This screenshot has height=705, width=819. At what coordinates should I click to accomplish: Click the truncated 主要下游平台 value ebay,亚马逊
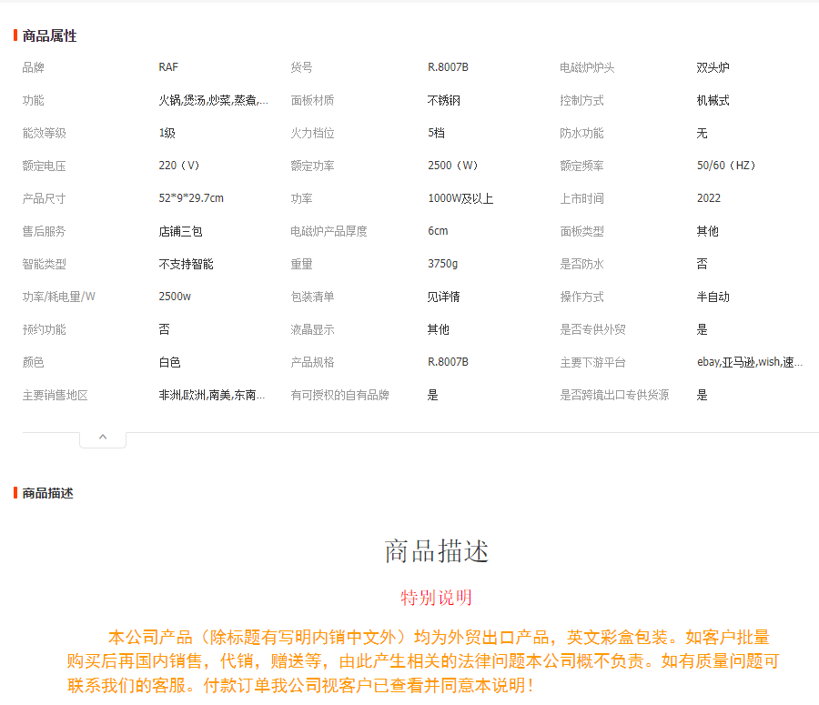click(x=750, y=362)
